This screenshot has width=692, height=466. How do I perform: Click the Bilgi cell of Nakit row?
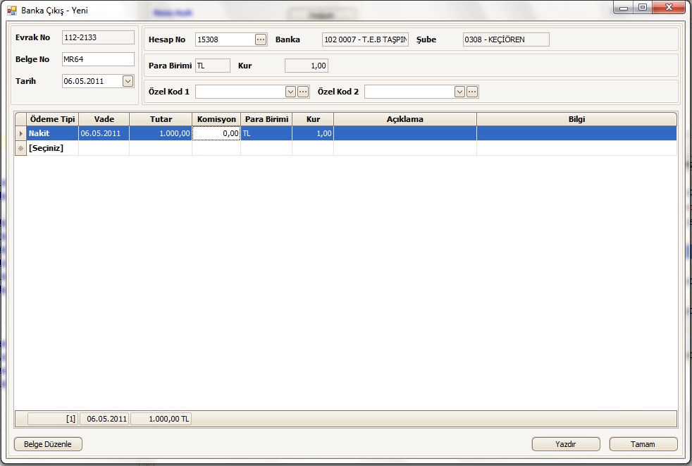[577, 133]
